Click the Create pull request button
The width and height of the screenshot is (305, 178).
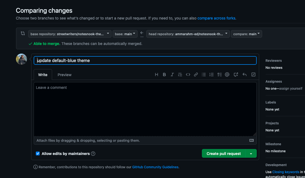coord(224,154)
